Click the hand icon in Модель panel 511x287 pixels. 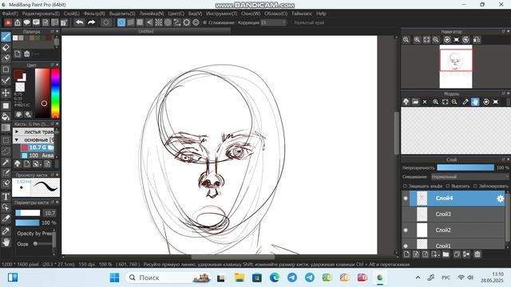pyautogui.click(x=475, y=102)
